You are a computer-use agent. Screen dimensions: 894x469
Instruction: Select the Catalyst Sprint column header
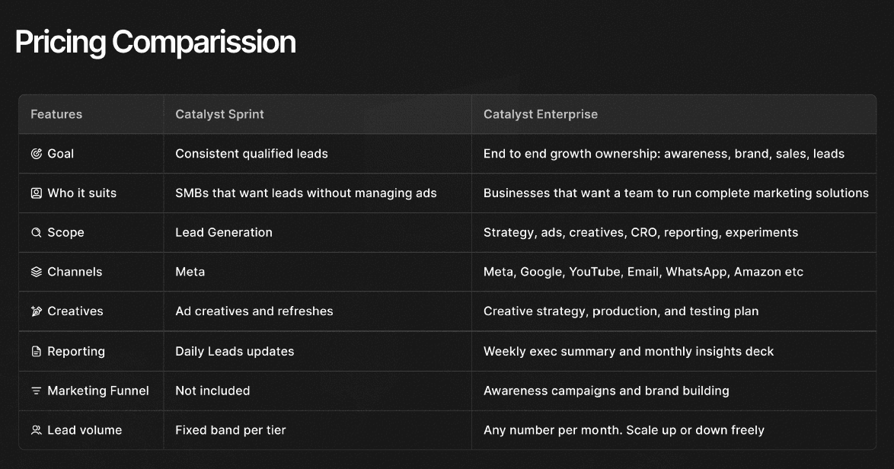(219, 114)
